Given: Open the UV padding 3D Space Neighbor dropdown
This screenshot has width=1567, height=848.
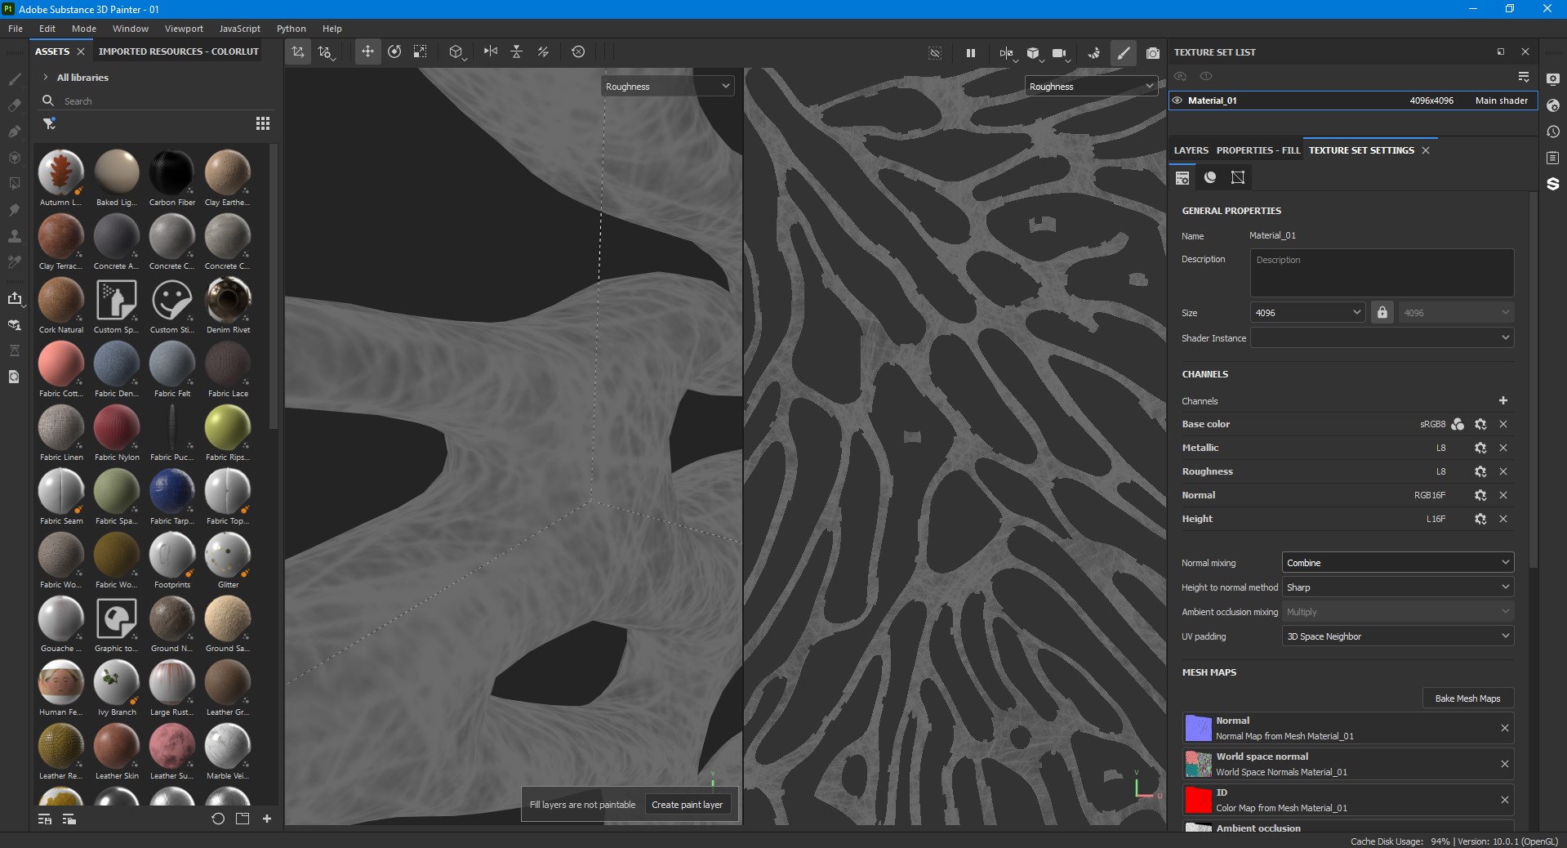Looking at the screenshot, I should pos(1398,636).
